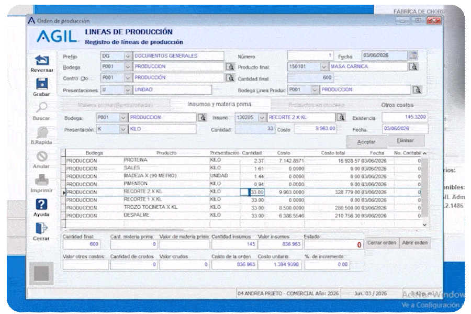Click the Valor insumos field 836.963
The image size is (471, 314).
[280, 244]
